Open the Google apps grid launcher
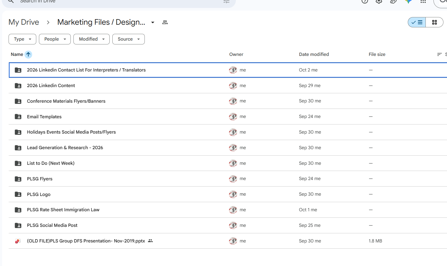This screenshot has width=447, height=266. pos(423,1)
